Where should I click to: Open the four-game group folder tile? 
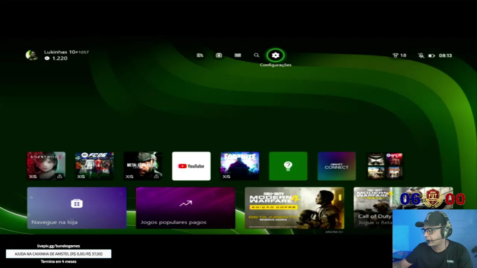point(385,166)
